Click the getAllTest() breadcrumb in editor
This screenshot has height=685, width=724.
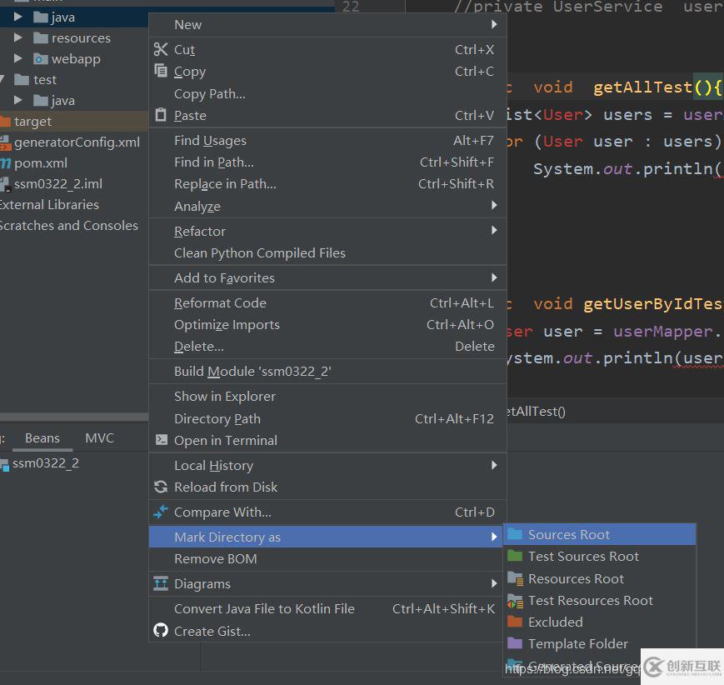point(536,411)
